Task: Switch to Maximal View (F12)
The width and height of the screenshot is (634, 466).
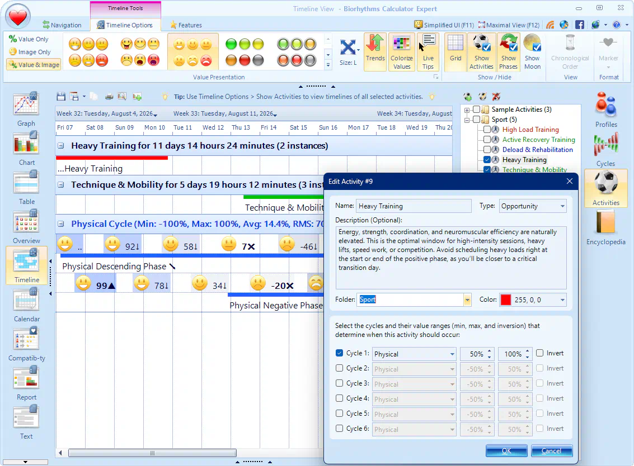Action: point(509,25)
